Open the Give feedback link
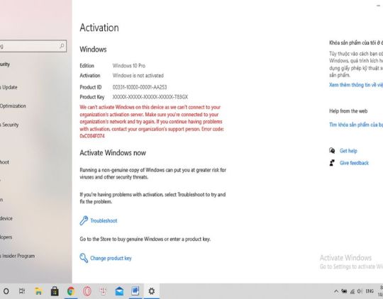The image size is (383, 299). (x=354, y=163)
